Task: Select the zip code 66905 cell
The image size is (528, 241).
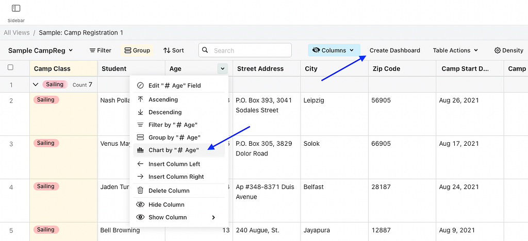Action: pos(402,157)
